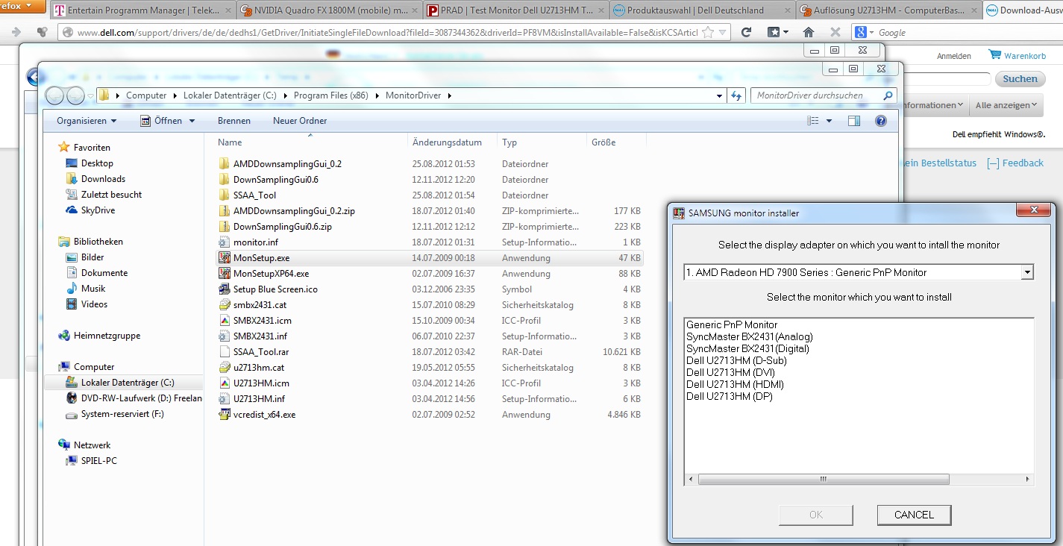Switch to NVIDIA Quadro FX 1800M tab
Viewport: 1063px width, 546px height.
pos(330,10)
